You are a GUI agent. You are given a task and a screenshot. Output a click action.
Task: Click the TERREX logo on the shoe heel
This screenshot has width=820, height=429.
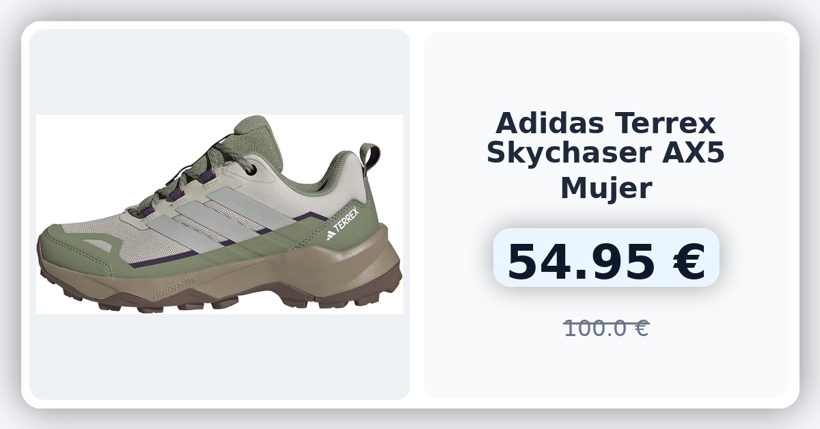pos(345,223)
